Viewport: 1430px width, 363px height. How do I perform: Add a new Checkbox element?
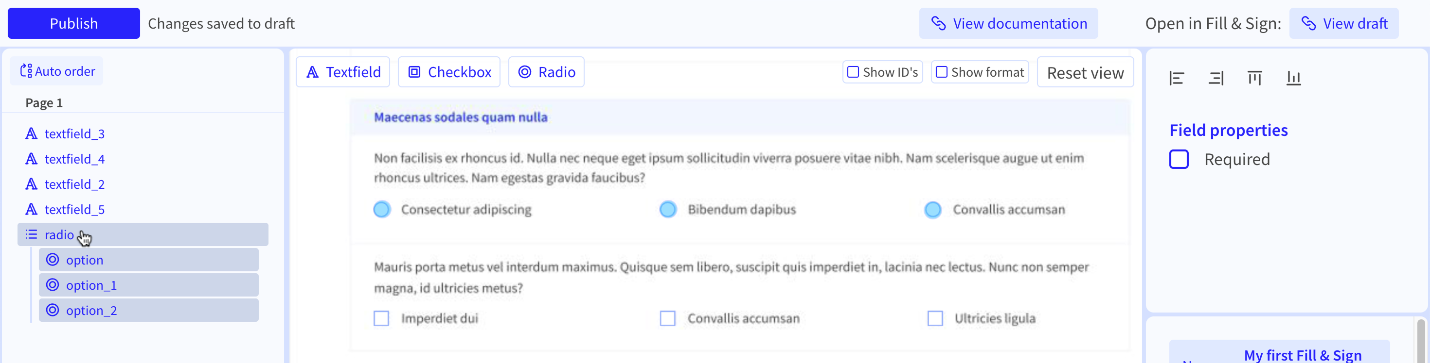pyautogui.click(x=449, y=72)
